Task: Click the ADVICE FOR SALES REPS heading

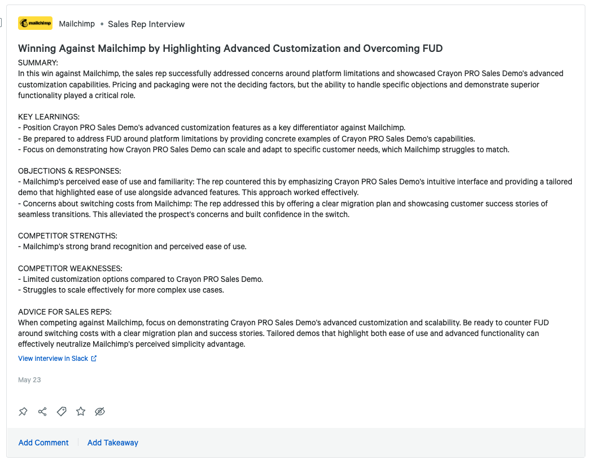Action: click(x=65, y=312)
